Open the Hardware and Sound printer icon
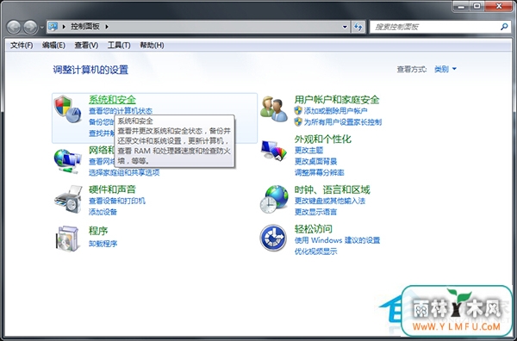The height and width of the screenshot is (341, 517). (x=68, y=199)
